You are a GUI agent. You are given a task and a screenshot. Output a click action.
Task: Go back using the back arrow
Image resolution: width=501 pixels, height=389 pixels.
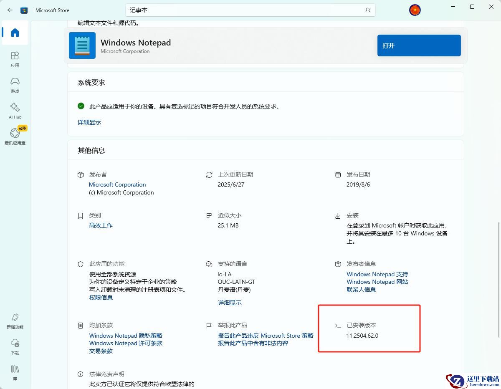(x=10, y=10)
